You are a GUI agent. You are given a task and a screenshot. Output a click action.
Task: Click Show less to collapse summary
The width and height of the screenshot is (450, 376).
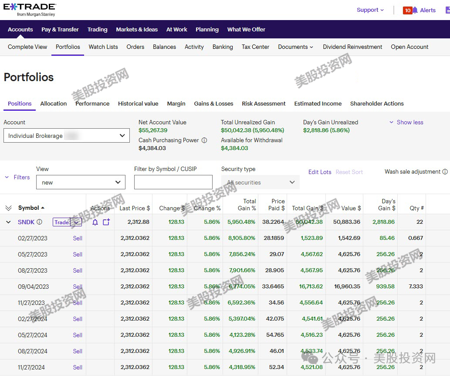(406, 122)
